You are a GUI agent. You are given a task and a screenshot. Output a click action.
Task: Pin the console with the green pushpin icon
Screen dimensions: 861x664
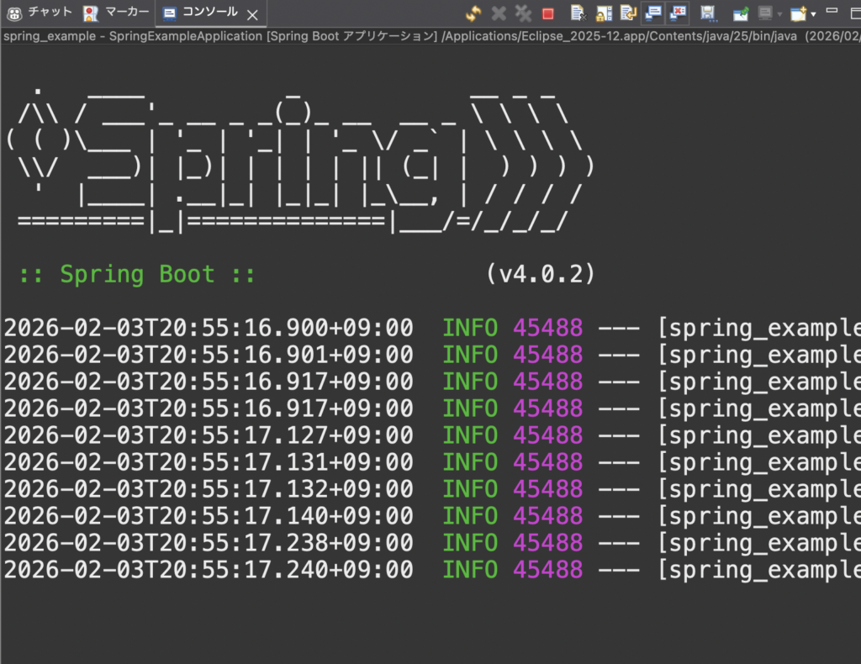pyautogui.click(x=741, y=13)
